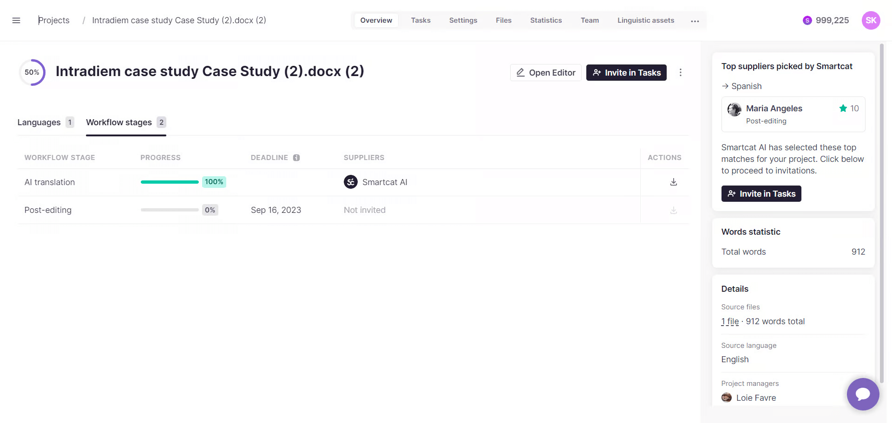Click the AI translation 100% progress bar

(170, 182)
